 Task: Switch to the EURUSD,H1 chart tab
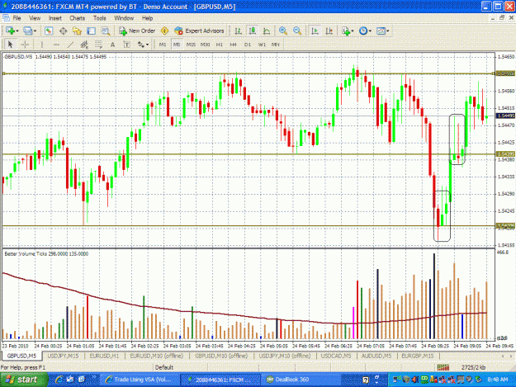104,356
